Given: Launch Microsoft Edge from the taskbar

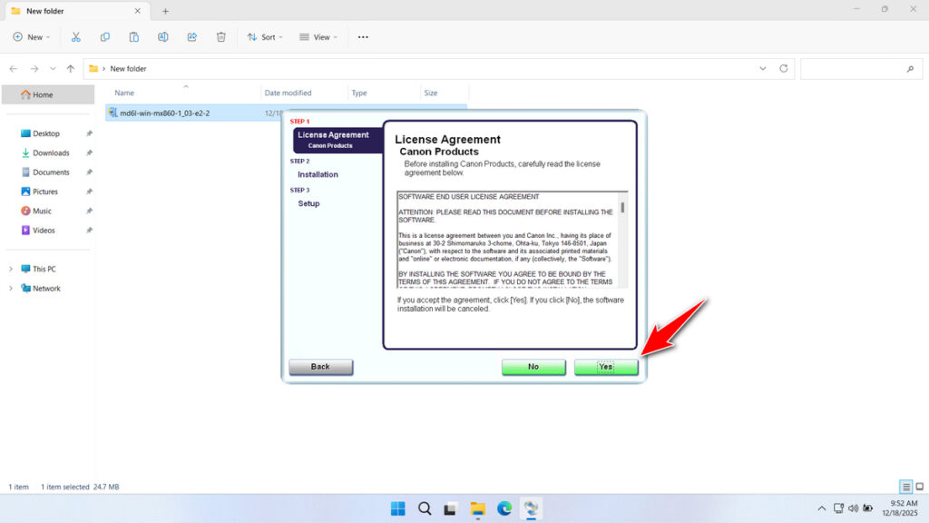Looking at the screenshot, I should (x=504, y=508).
